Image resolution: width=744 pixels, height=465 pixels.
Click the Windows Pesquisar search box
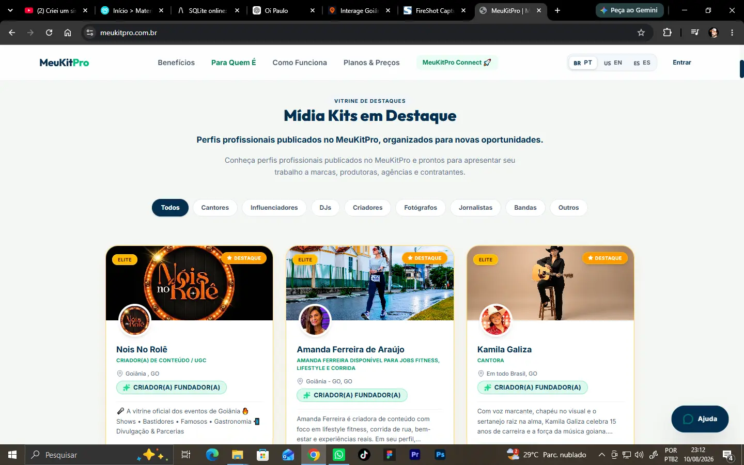coord(98,455)
